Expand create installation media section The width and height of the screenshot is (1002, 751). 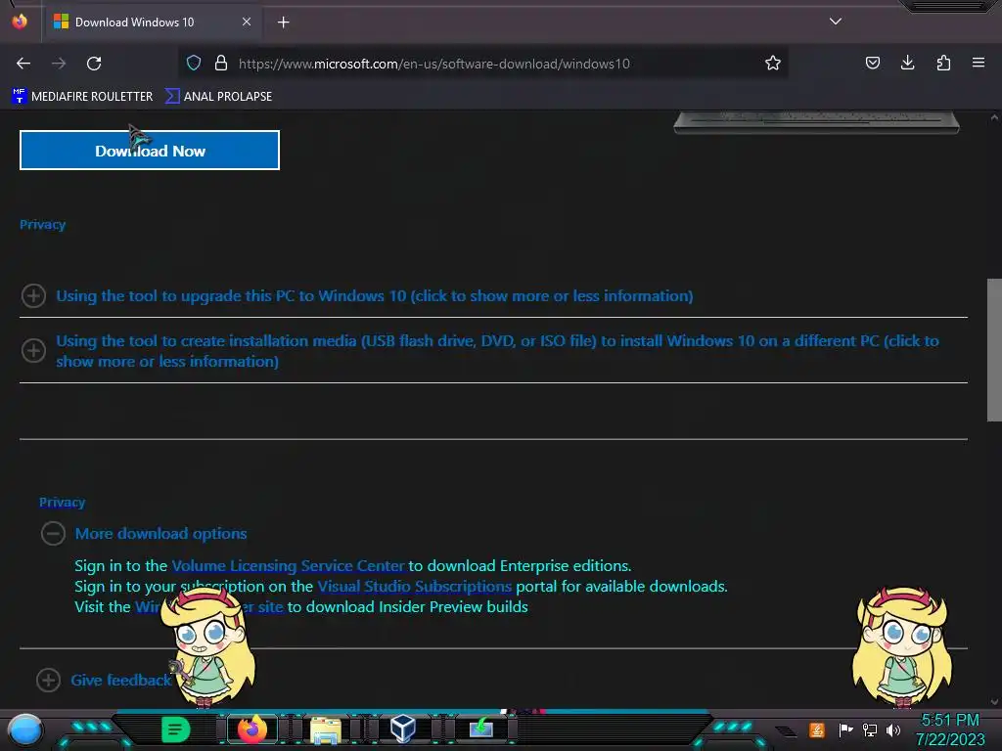497,351
